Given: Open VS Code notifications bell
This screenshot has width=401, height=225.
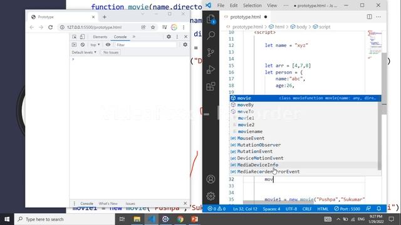Looking at the screenshot, I should (x=378, y=209).
